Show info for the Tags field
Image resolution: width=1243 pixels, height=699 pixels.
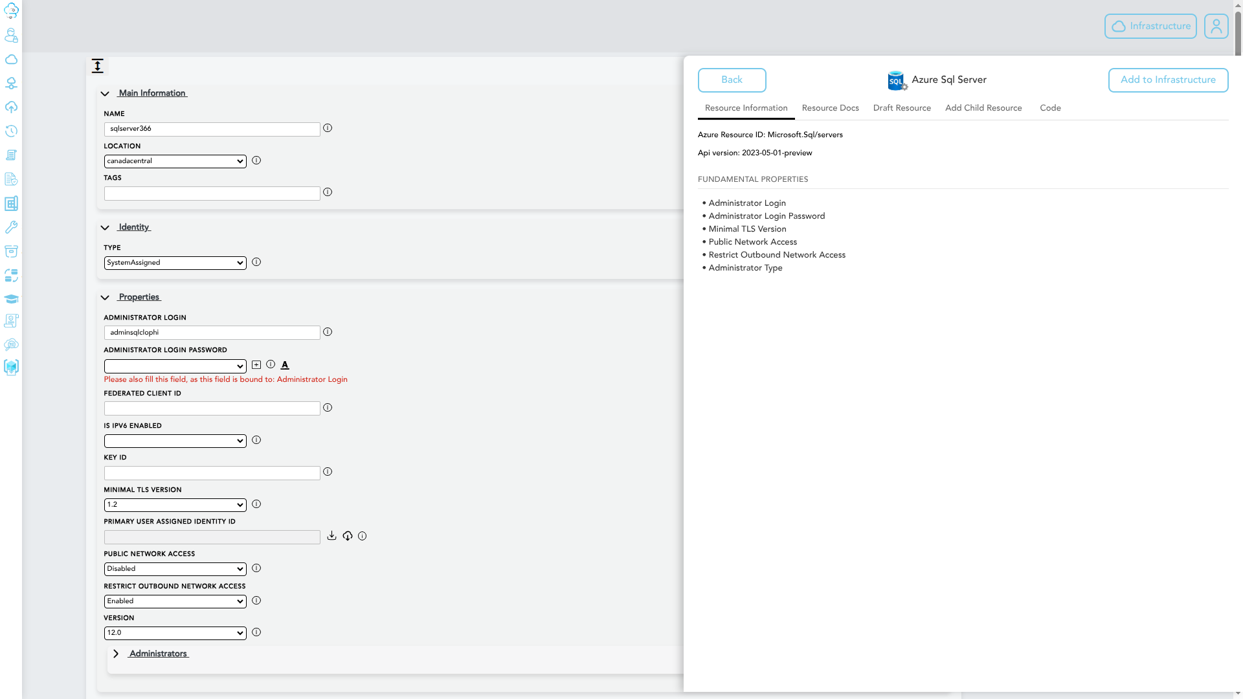pyautogui.click(x=328, y=192)
